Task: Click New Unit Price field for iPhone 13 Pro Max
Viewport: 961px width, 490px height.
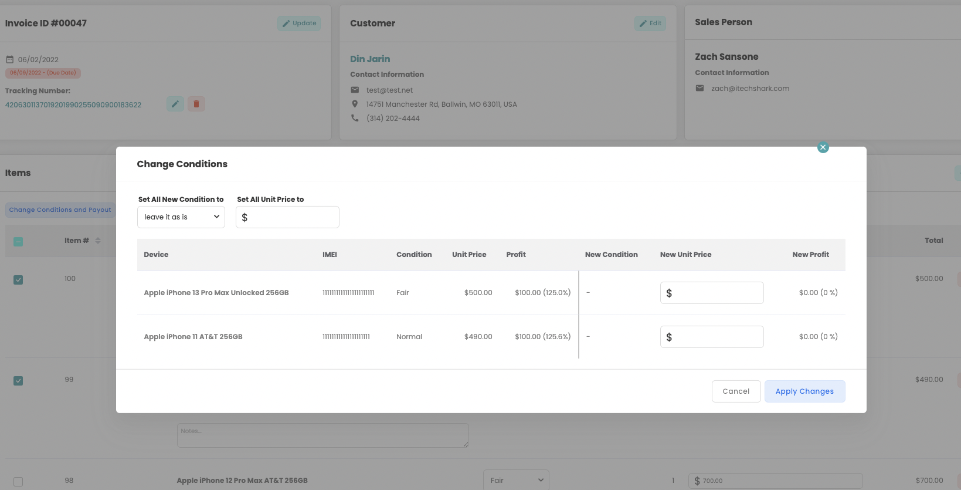Action: coord(712,293)
